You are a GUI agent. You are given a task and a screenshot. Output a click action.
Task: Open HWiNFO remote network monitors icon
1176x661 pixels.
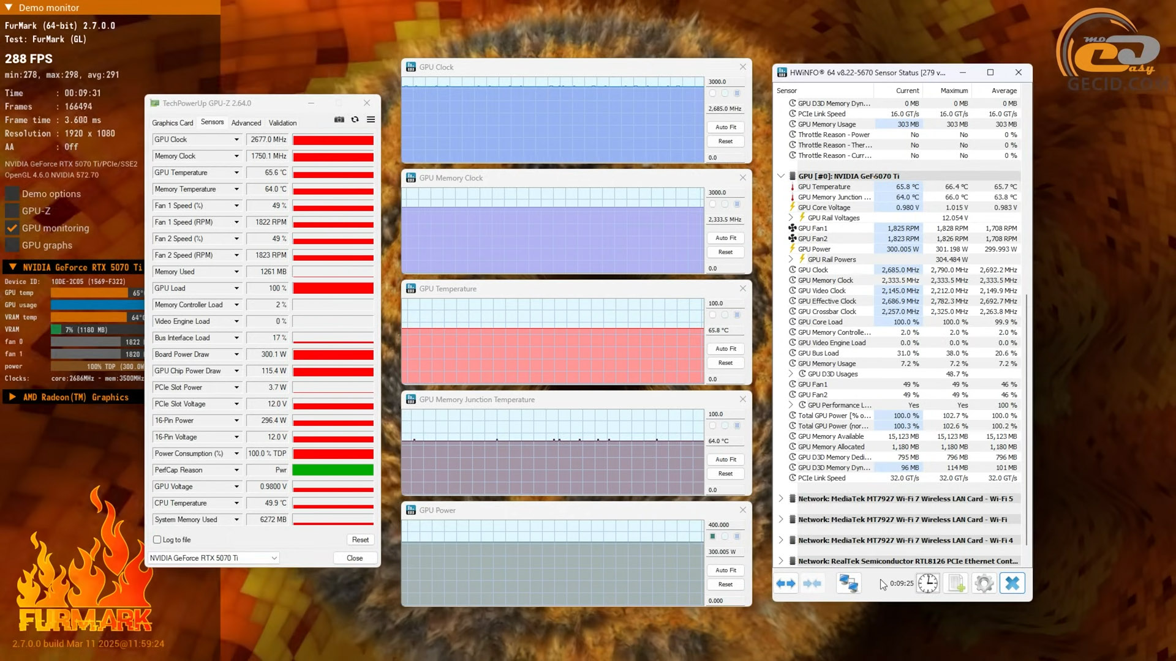click(x=849, y=583)
